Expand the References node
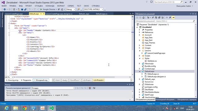Screen dimensions: 198x111 point(140,32)
